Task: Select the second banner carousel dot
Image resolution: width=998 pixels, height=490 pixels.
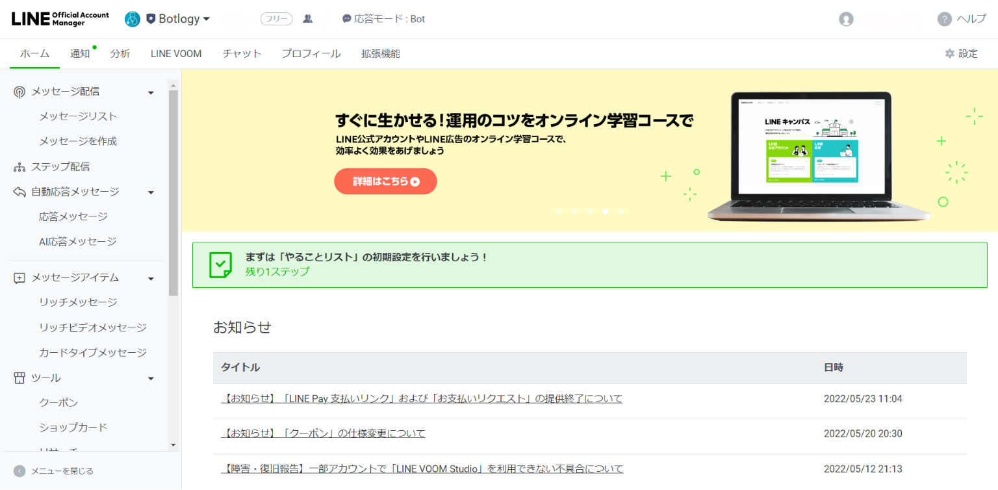Action: point(574,211)
